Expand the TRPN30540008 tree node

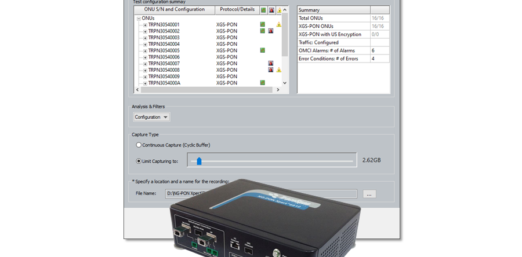(x=145, y=71)
